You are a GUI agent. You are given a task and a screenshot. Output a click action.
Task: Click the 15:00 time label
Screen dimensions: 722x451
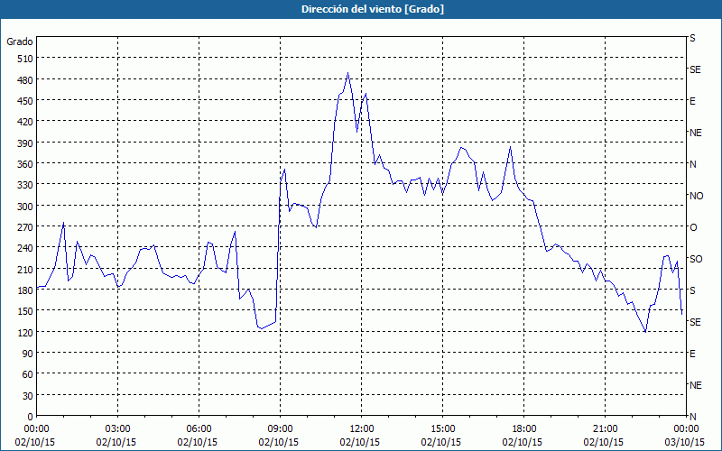442,429
